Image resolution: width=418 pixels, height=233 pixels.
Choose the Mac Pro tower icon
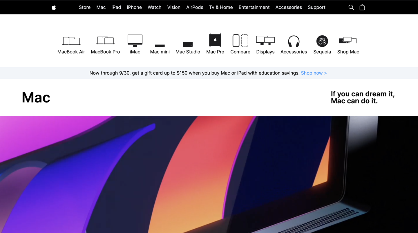click(x=215, y=40)
